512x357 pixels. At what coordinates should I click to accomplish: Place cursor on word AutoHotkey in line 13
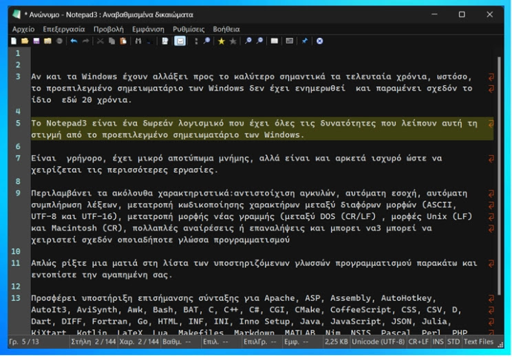(406, 298)
